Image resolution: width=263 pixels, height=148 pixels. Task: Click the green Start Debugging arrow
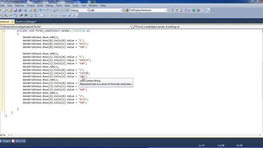(x=67, y=10)
